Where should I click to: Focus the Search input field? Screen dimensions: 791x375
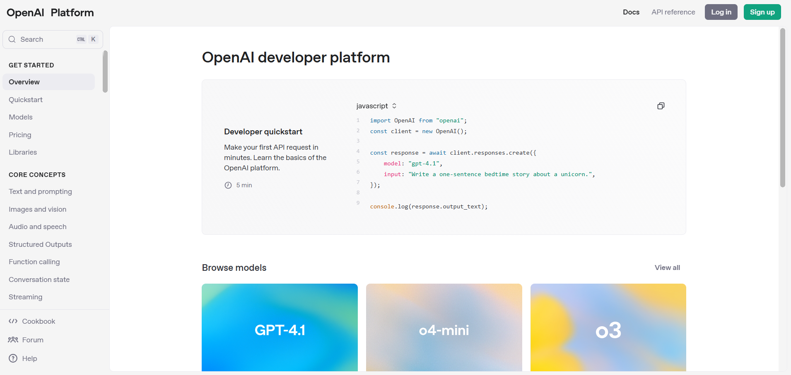(x=53, y=39)
